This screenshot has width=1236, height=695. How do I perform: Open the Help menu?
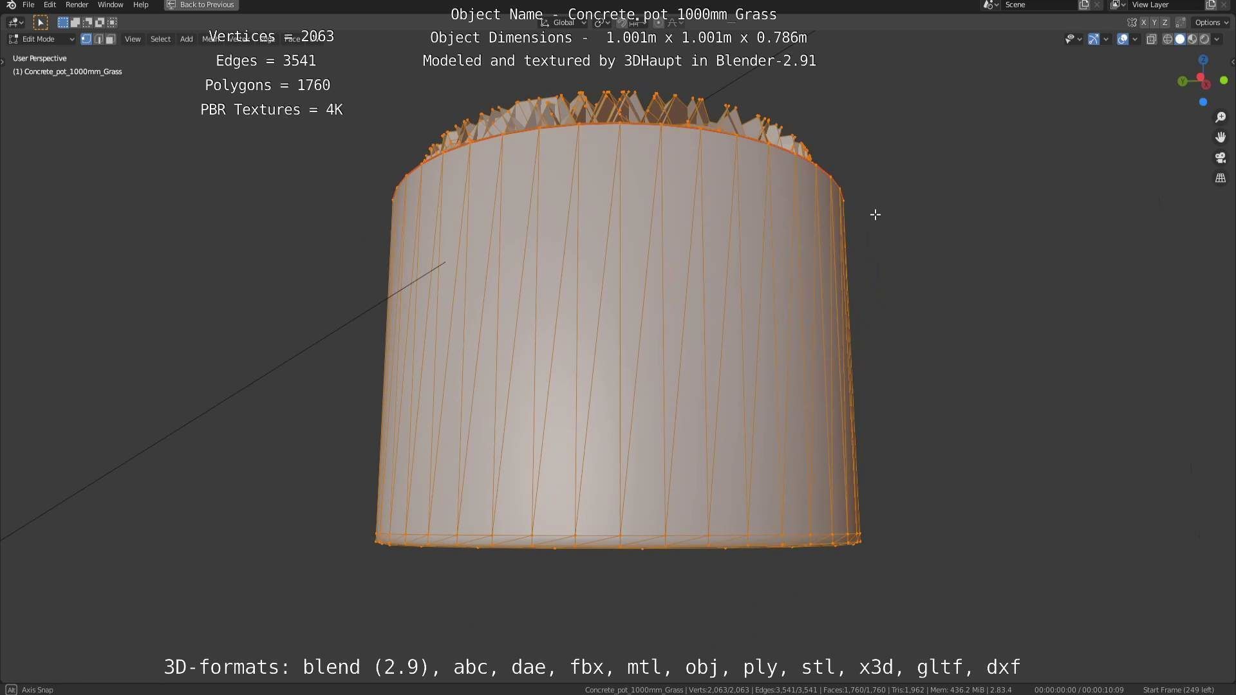[x=140, y=5]
